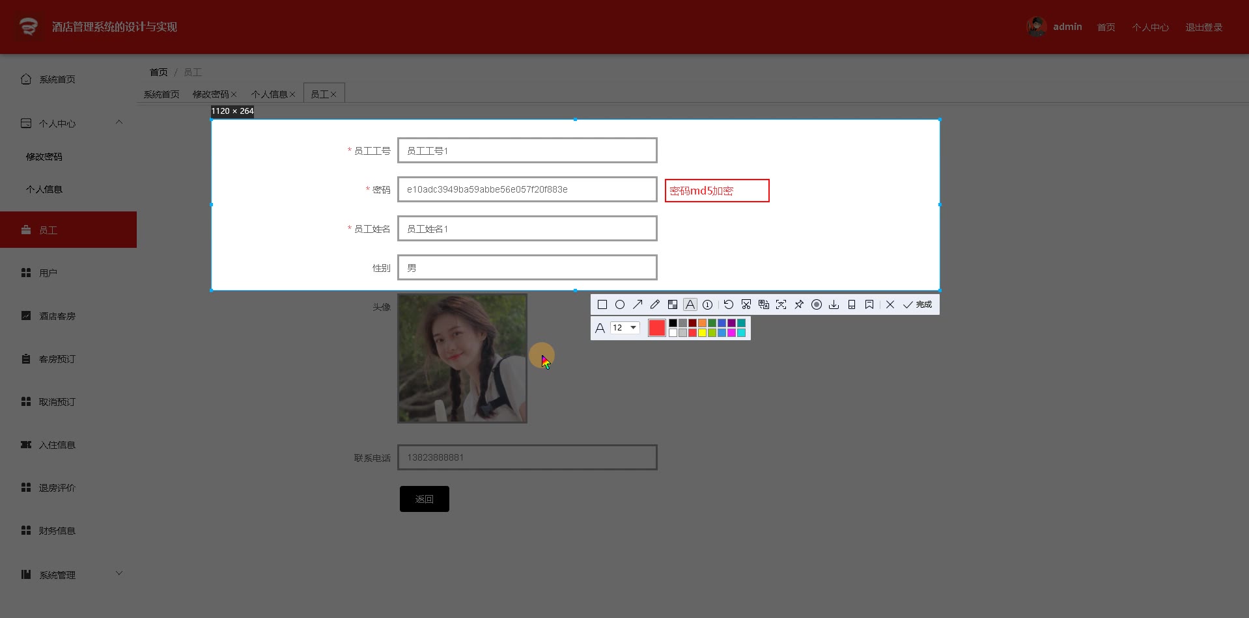Click the 员工姓名 input field
Image resolution: width=1249 pixels, height=618 pixels.
[x=527, y=228]
